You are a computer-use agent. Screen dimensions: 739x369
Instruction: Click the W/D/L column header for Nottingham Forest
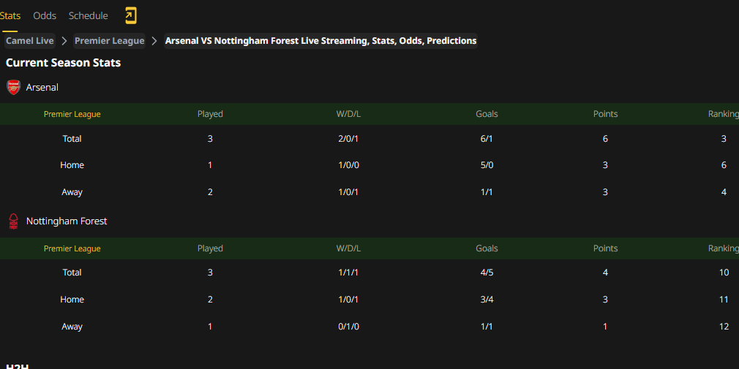(349, 248)
